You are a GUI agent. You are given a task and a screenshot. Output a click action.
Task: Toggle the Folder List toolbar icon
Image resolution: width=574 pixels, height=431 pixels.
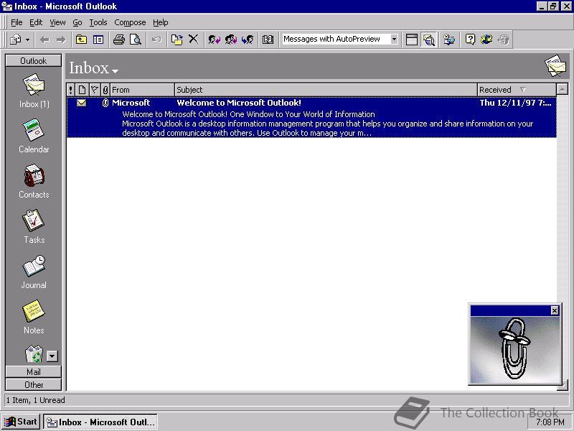[x=98, y=40]
